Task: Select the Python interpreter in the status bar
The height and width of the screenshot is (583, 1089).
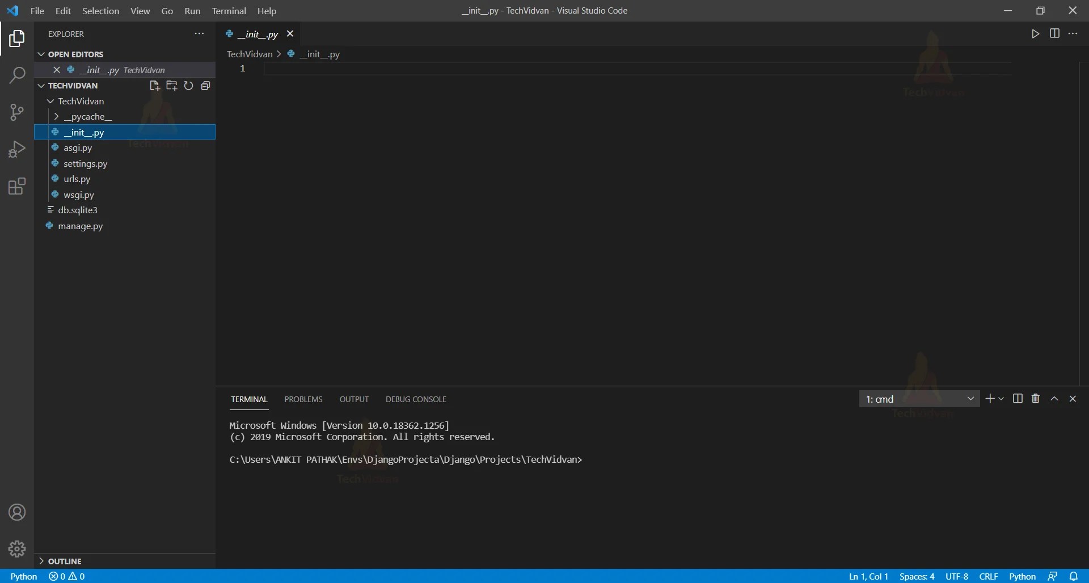Action: (x=23, y=576)
